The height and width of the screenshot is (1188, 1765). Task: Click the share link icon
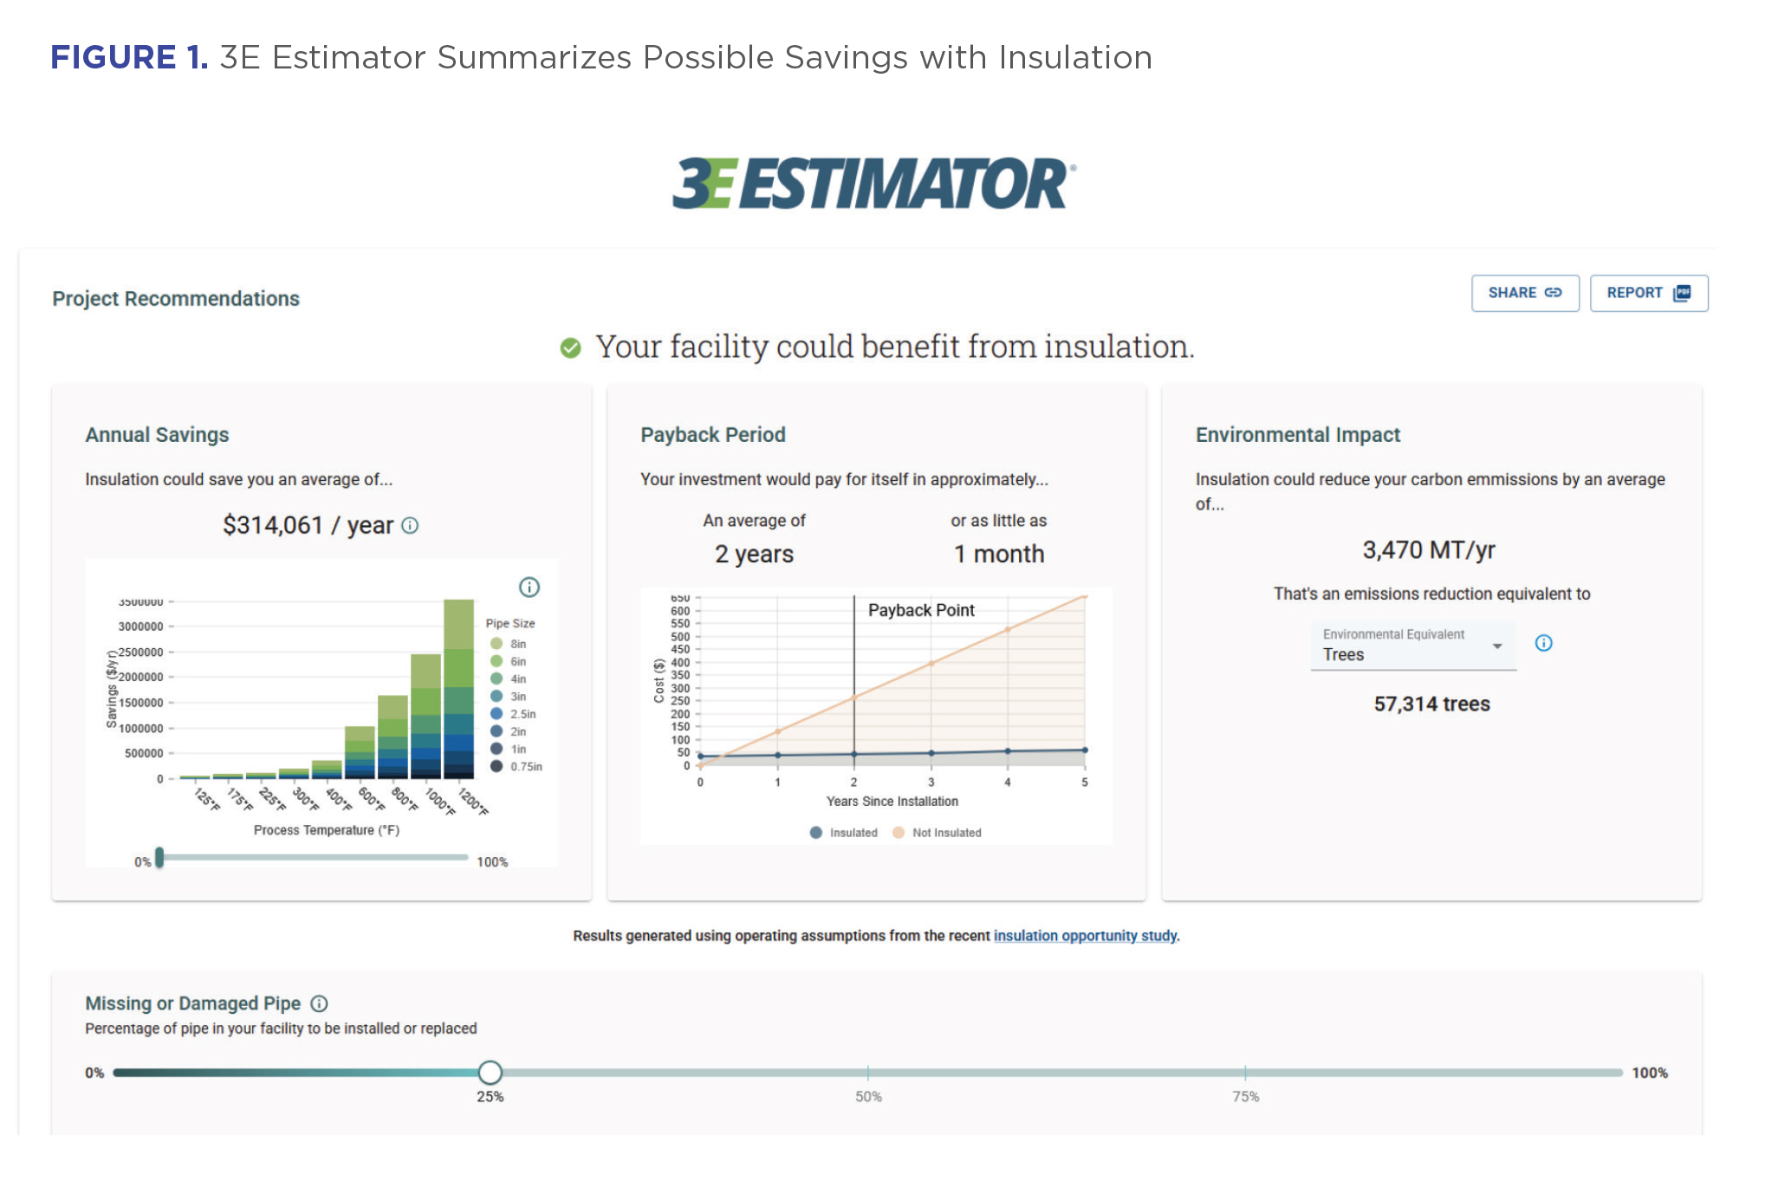click(1553, 293)
